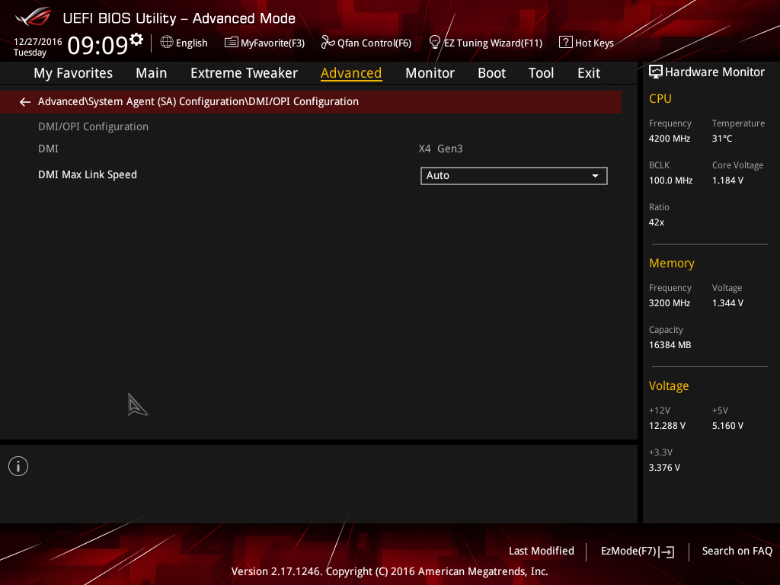Click the Memory section heading
The height and width of the screenshot is (585, 780).
pyautogui.click(x=672, y=263)
